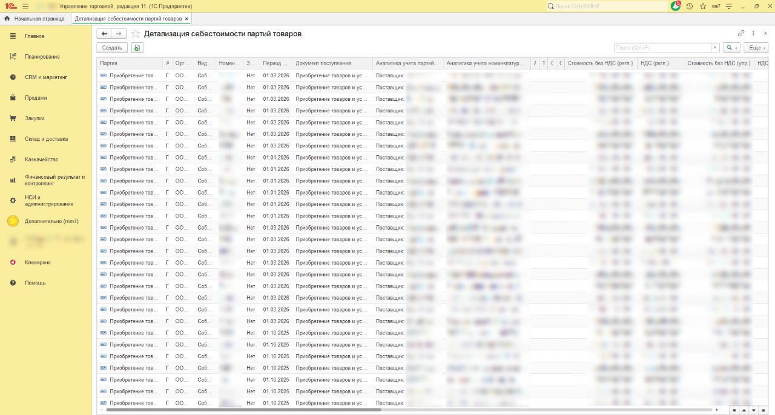
Task: Go back with the left arrow button
Action: pyautogui.click(x=104, y=34)
